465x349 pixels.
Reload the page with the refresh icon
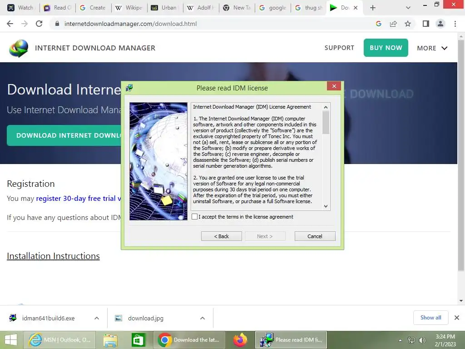39,24
